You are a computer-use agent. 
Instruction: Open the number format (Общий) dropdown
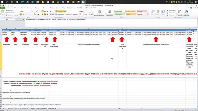(x=92, y=11)
